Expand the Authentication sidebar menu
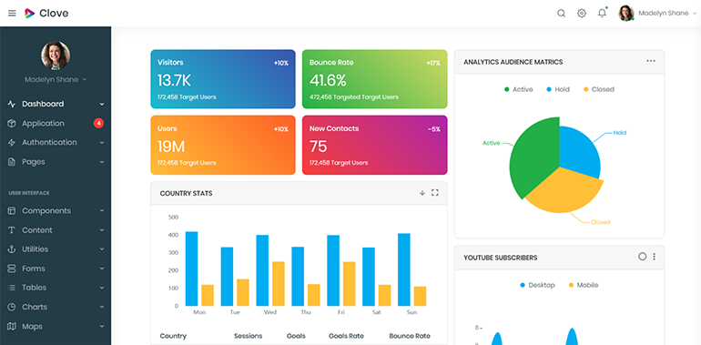This screenshot has height=345, width=701. (56, 143)
